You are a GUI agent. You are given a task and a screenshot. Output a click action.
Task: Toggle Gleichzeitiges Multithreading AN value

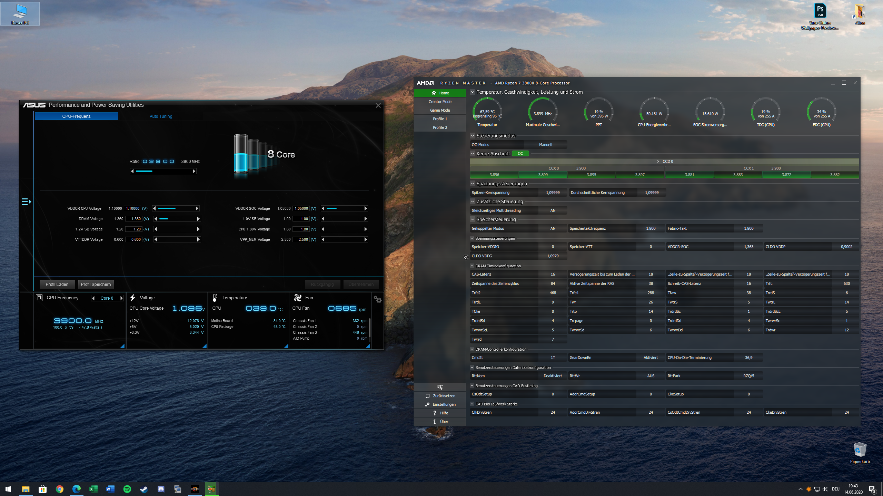pyautogui.click(x=553, y=210)
